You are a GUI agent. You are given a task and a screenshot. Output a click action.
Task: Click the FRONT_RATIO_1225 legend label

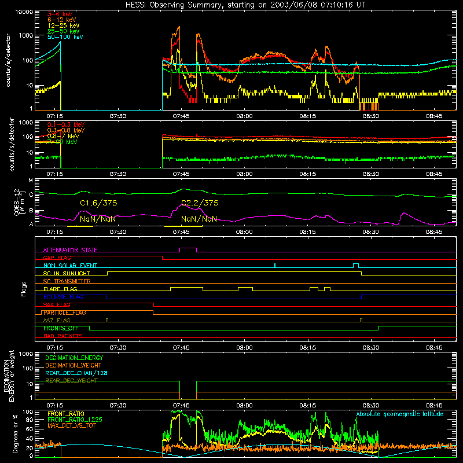(75, 420)
